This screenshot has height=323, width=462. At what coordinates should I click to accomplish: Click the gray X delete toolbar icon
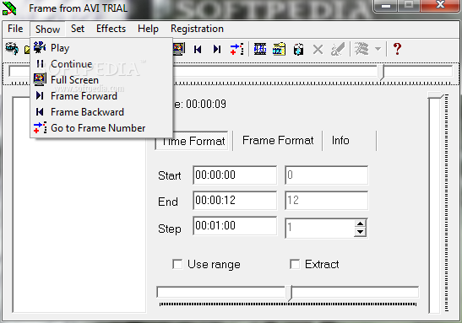318,49
